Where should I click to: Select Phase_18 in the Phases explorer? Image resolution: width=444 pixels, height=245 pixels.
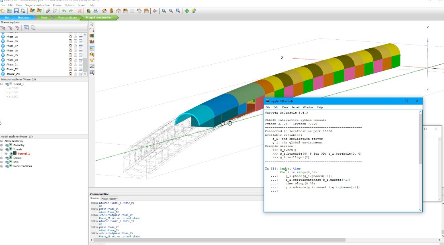[x=12, y=51]
